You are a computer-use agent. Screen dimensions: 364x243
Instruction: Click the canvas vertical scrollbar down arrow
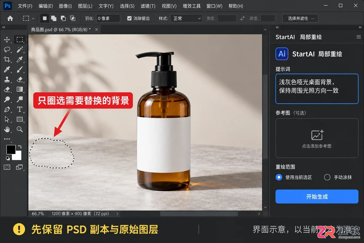(x=265, y=207)
